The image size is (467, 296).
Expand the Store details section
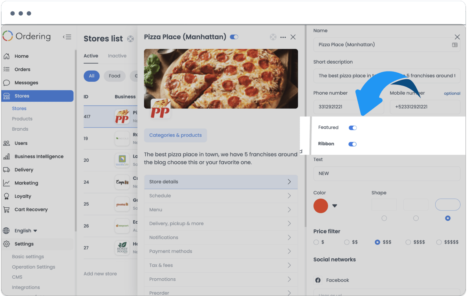click(x=221, y=182)
